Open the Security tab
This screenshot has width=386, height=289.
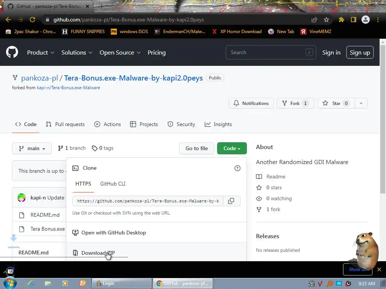tap(181, 124)
